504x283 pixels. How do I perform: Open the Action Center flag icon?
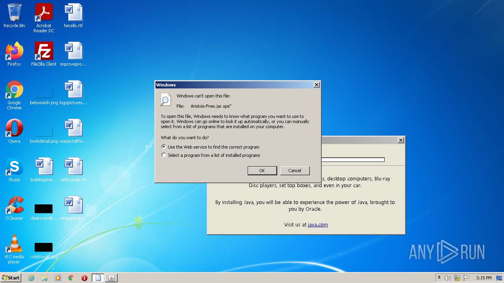click(466, 278)
